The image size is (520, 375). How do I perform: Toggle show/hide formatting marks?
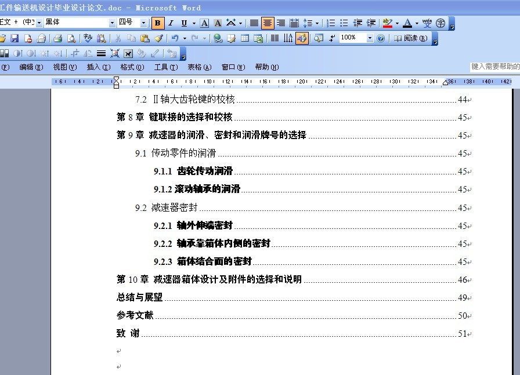[332, 38]
